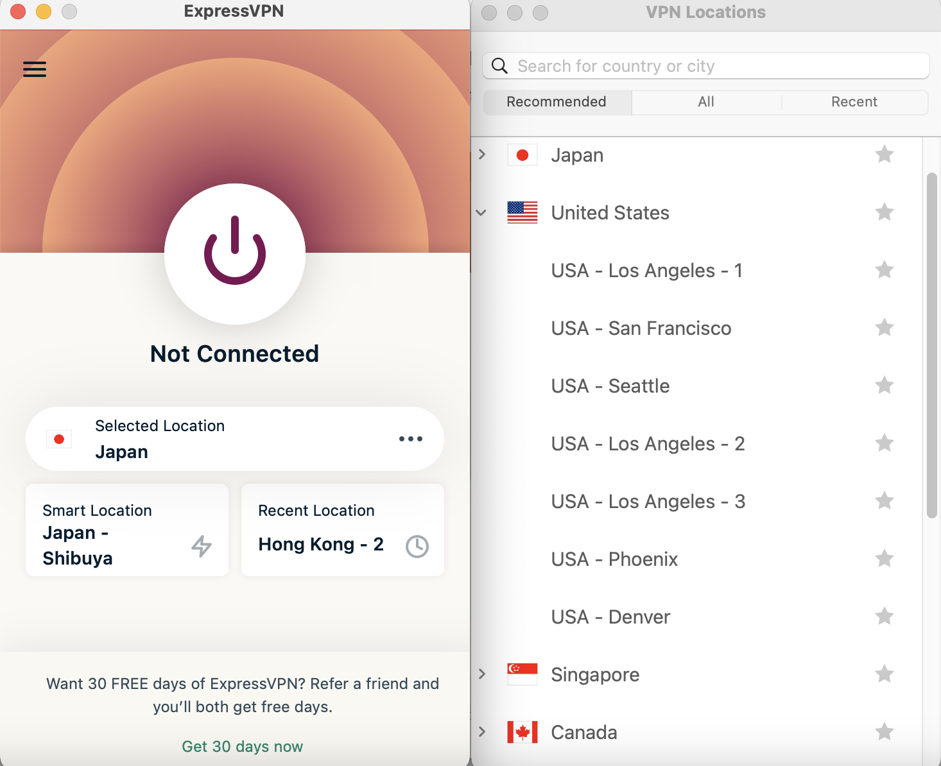This screenshot has height=766, width=941.
Task: Favorite Canada with its star
Action: coord(885,731)
